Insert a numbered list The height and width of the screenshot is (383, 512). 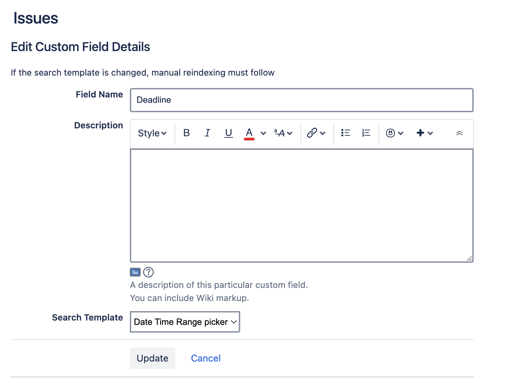point(366,133)
